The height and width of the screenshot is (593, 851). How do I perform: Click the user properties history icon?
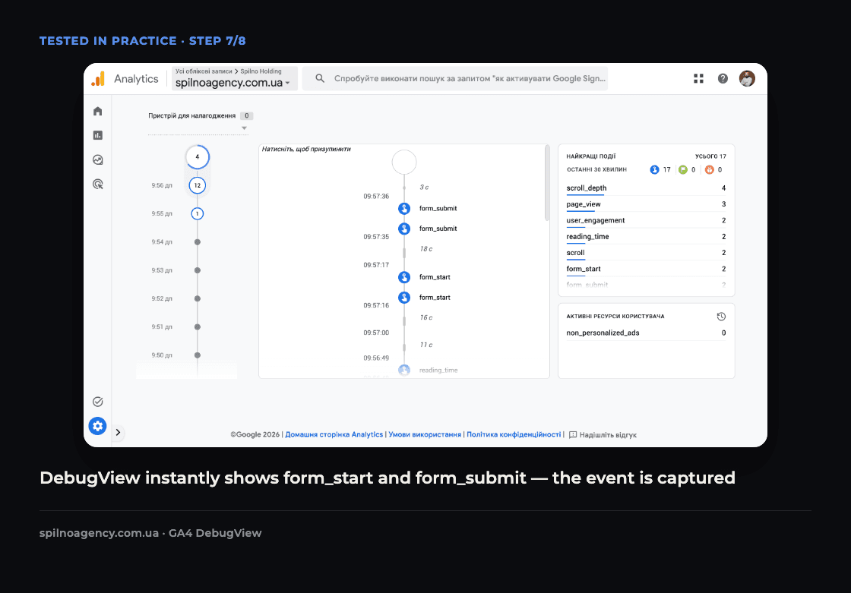click(x=721, y=317)
